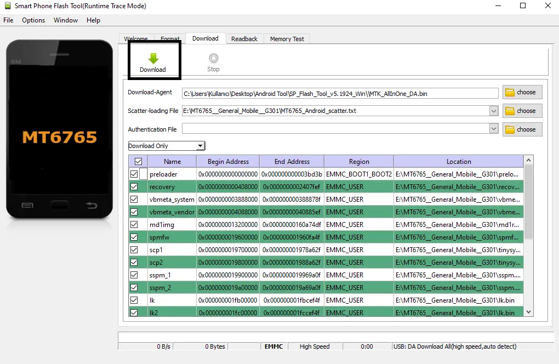Switch to the Format tab
Screen dimensions: 559x364
[x=170, y=38]
